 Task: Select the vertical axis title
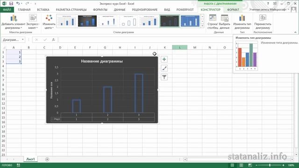tap(51, 90)
